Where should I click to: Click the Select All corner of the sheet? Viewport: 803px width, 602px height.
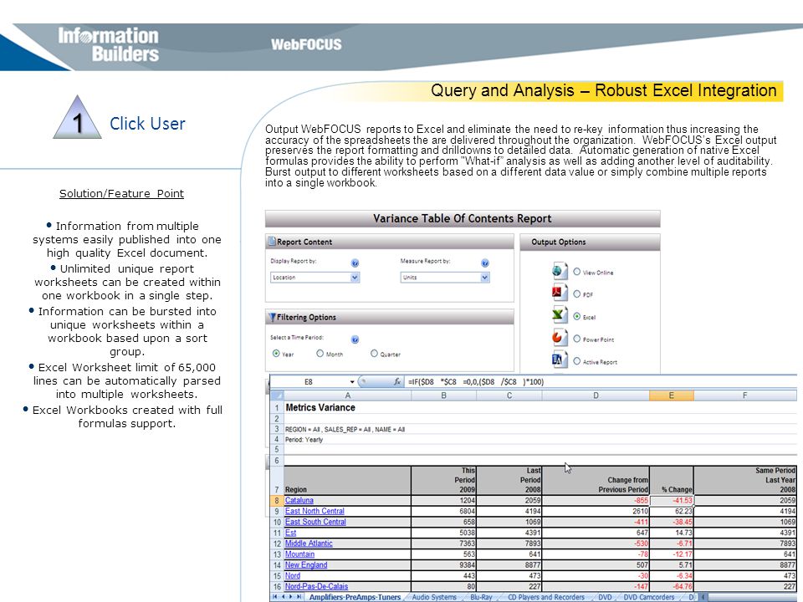coord(277,395)
